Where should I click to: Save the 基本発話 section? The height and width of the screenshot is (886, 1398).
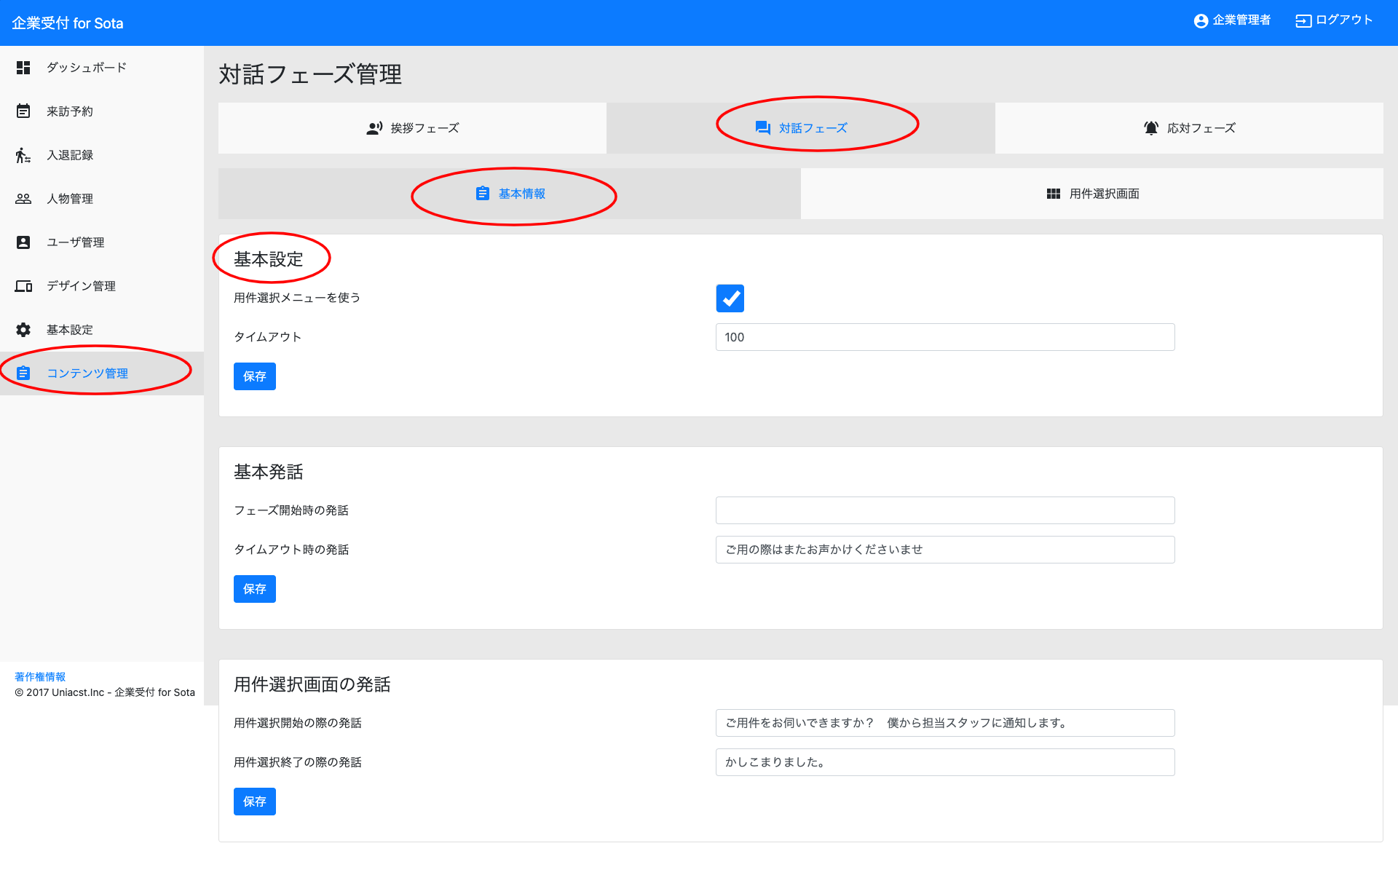[x=255, y=589]
